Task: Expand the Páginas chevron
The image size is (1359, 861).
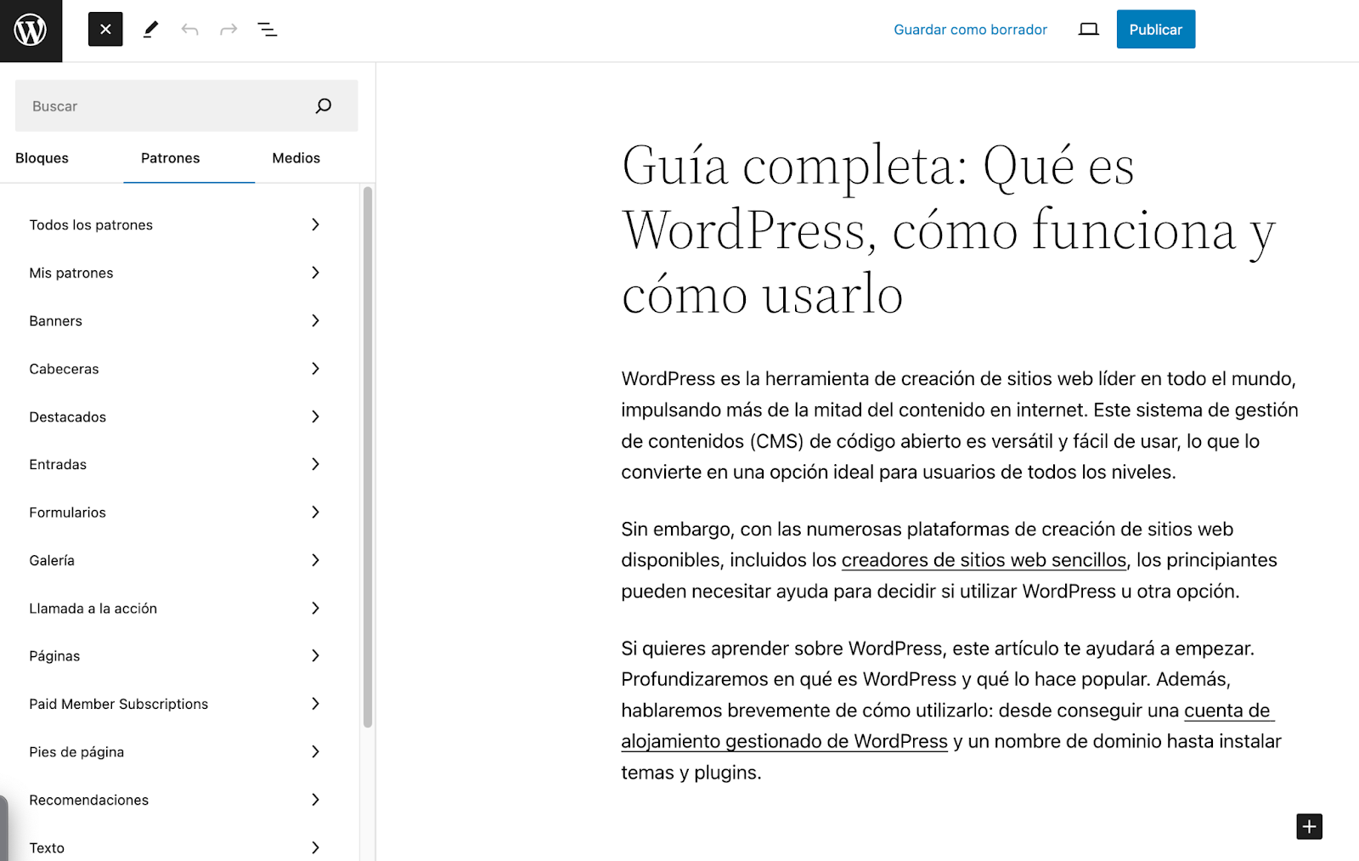Action: click(x=315, y=656)
